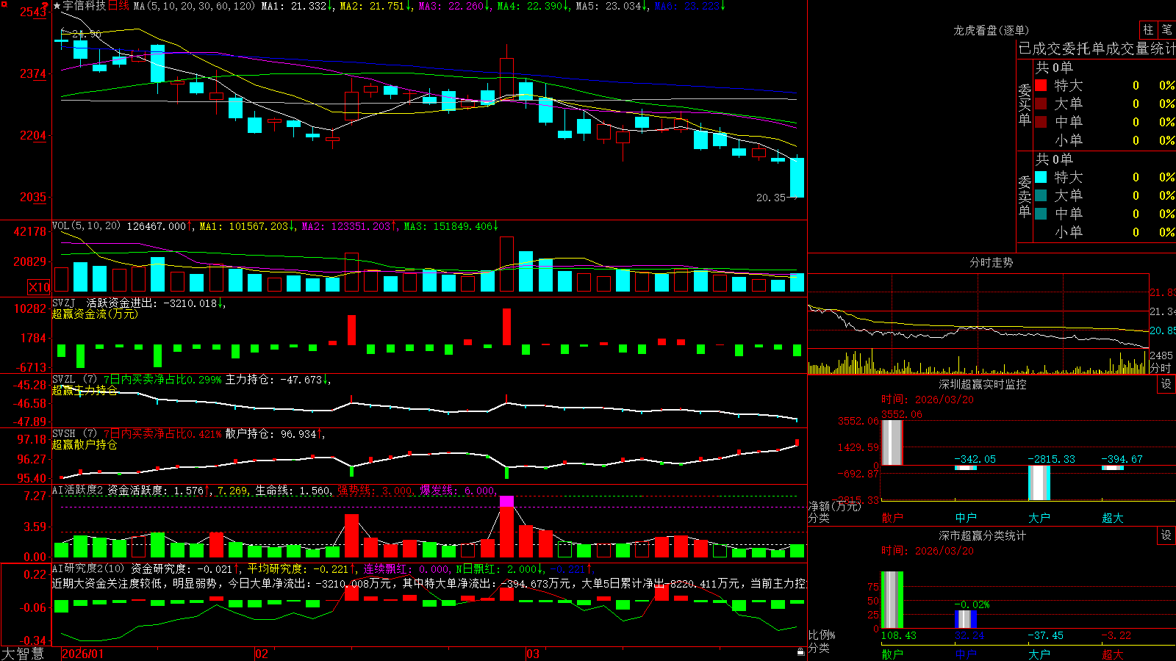Click the star beside 宇信科技 stock name
The width and height of the screenshot is (1176, 661).
[x=57, y=6]
